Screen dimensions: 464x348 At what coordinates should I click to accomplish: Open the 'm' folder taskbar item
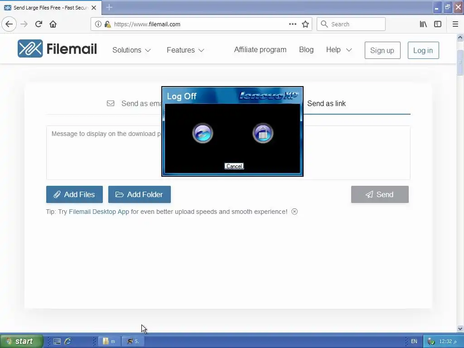109,342
